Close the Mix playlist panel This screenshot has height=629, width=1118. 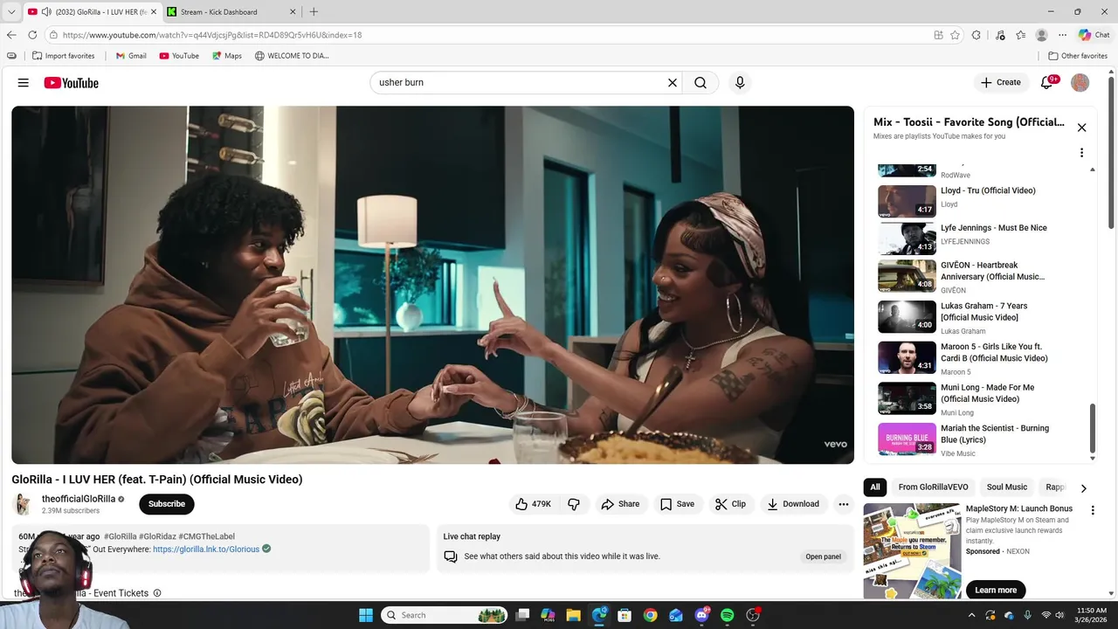coord(1081,128)
